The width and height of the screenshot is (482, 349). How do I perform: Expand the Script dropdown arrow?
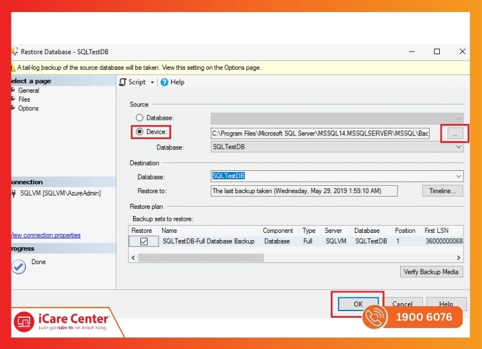152,82
